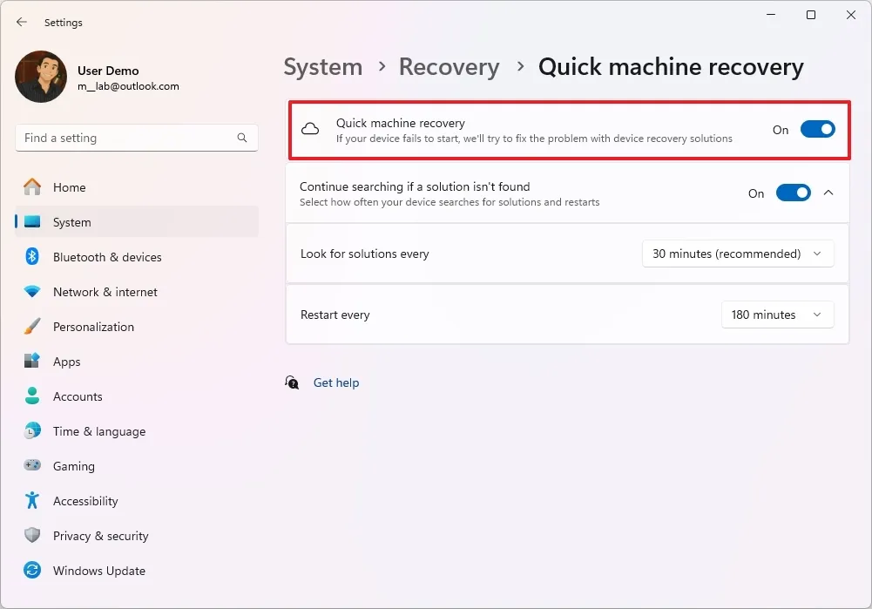
Task: Select System in the breadcrumb trail
Action: click(322, 66)
